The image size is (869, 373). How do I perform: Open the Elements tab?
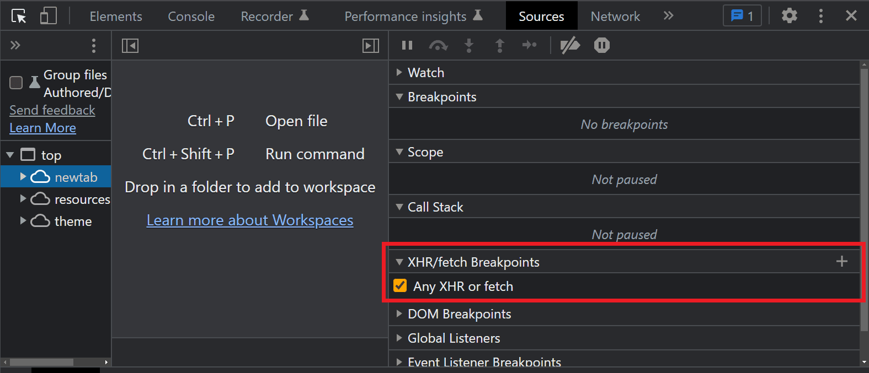click(x=116, y=17)
